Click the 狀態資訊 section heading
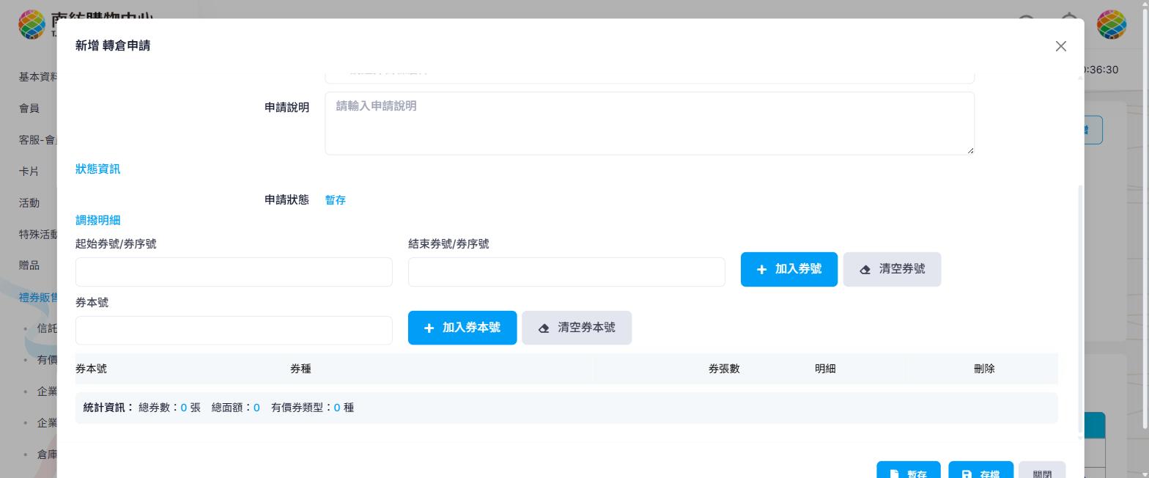The height and width of the screenshot is (478, 1149). (x=98, y=169)
